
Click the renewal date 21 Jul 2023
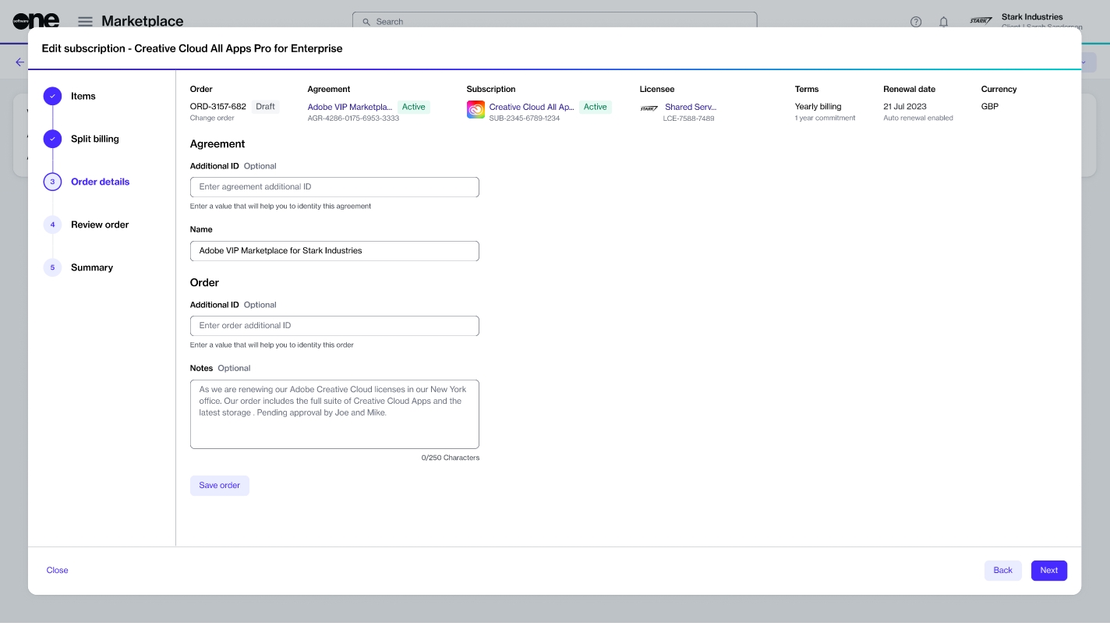[903, 107]
